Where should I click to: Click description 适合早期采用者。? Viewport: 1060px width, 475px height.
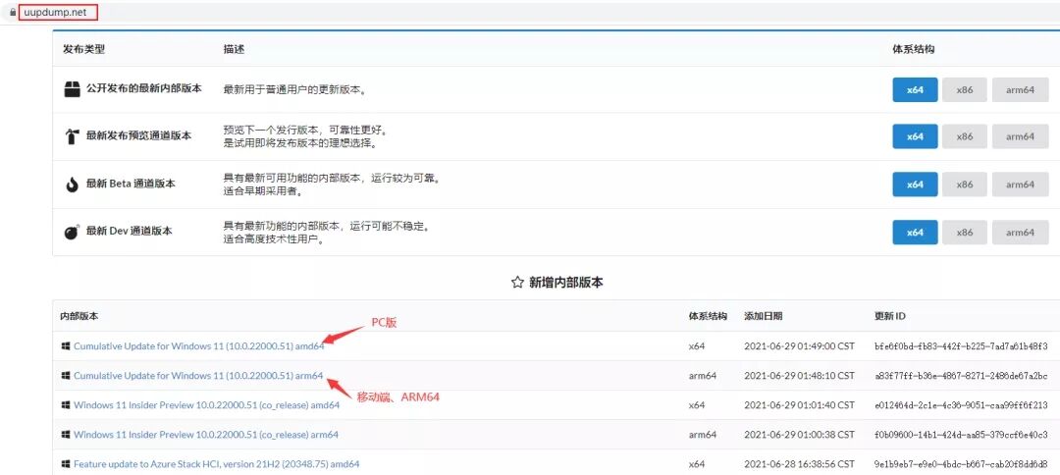pyautogui.click(x=262, y=191)
